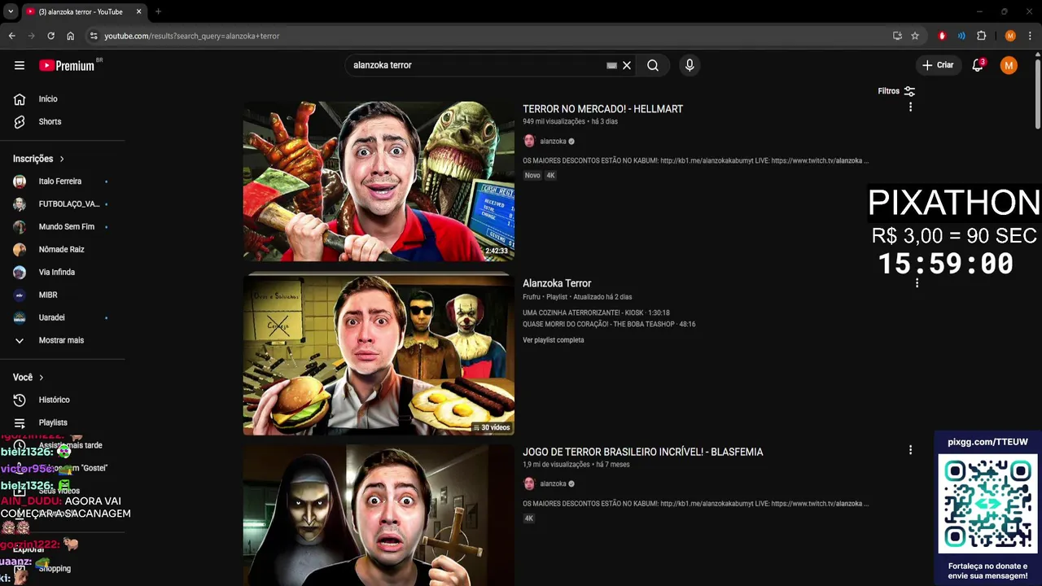
Task: Open more options for HELLMART video
Action: [x=910, y=107]
